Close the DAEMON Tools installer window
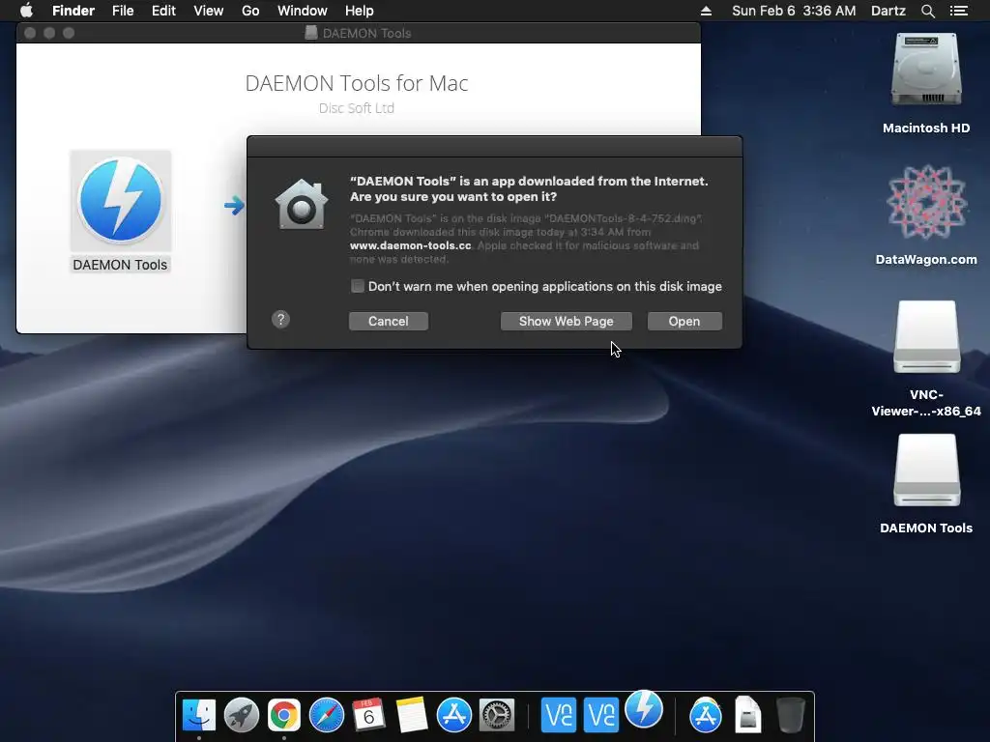The height and width of the screenshot is (742, 990). pos(30,33)
